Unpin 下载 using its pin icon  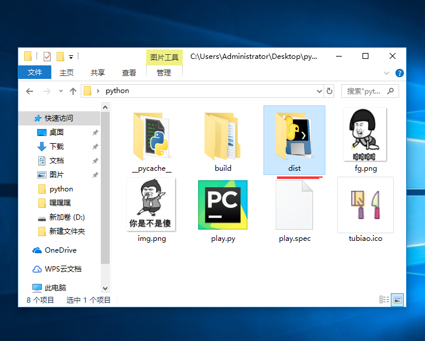(x=95, y=147)
